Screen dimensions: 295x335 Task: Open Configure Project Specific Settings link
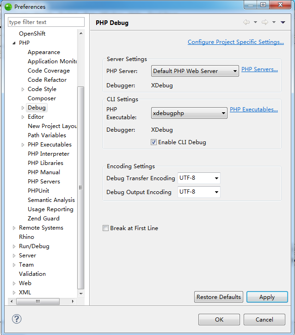236,42
